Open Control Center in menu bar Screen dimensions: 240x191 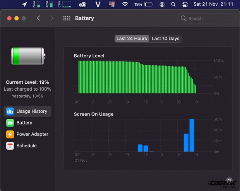(x=185, y=4)
